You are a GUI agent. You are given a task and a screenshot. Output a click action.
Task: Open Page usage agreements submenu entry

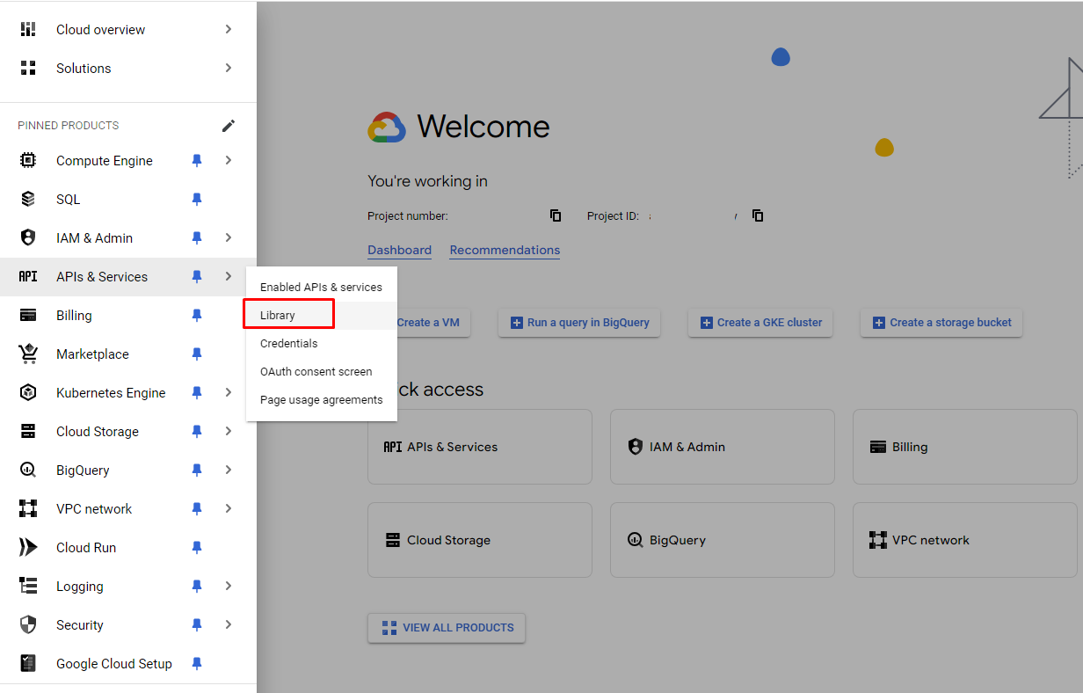point(322,399)
